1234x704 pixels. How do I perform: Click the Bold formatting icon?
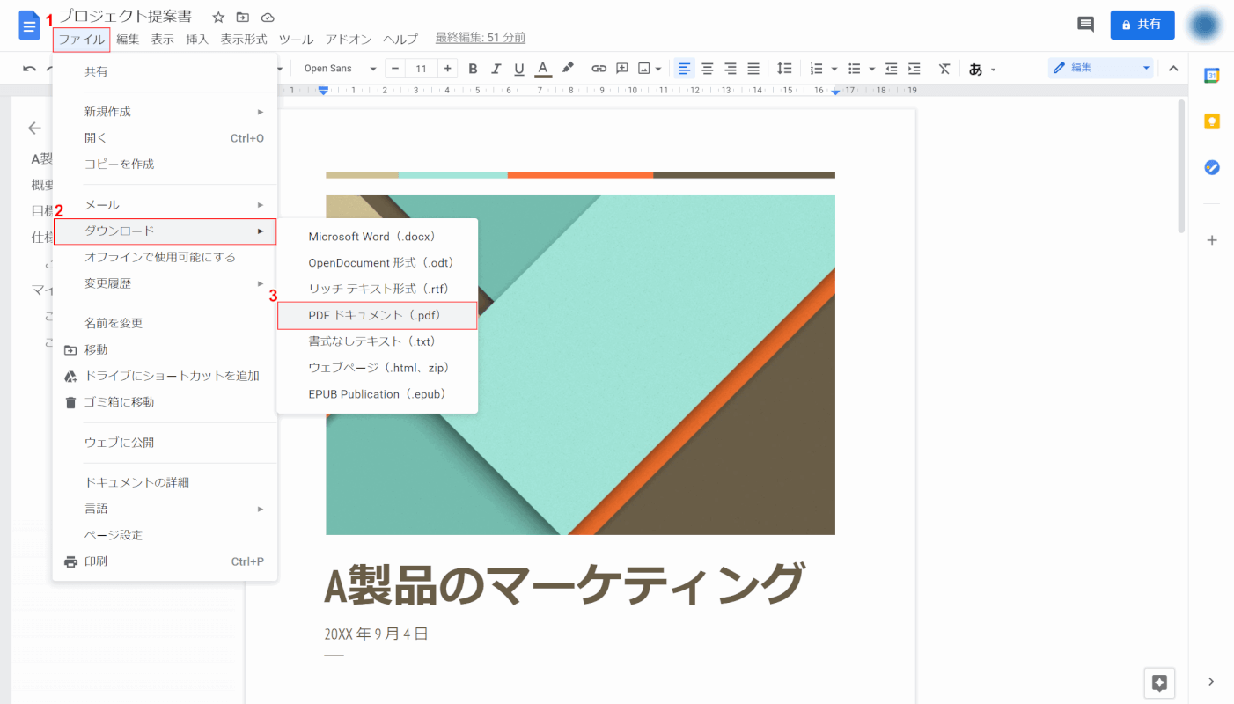(473, 69)
